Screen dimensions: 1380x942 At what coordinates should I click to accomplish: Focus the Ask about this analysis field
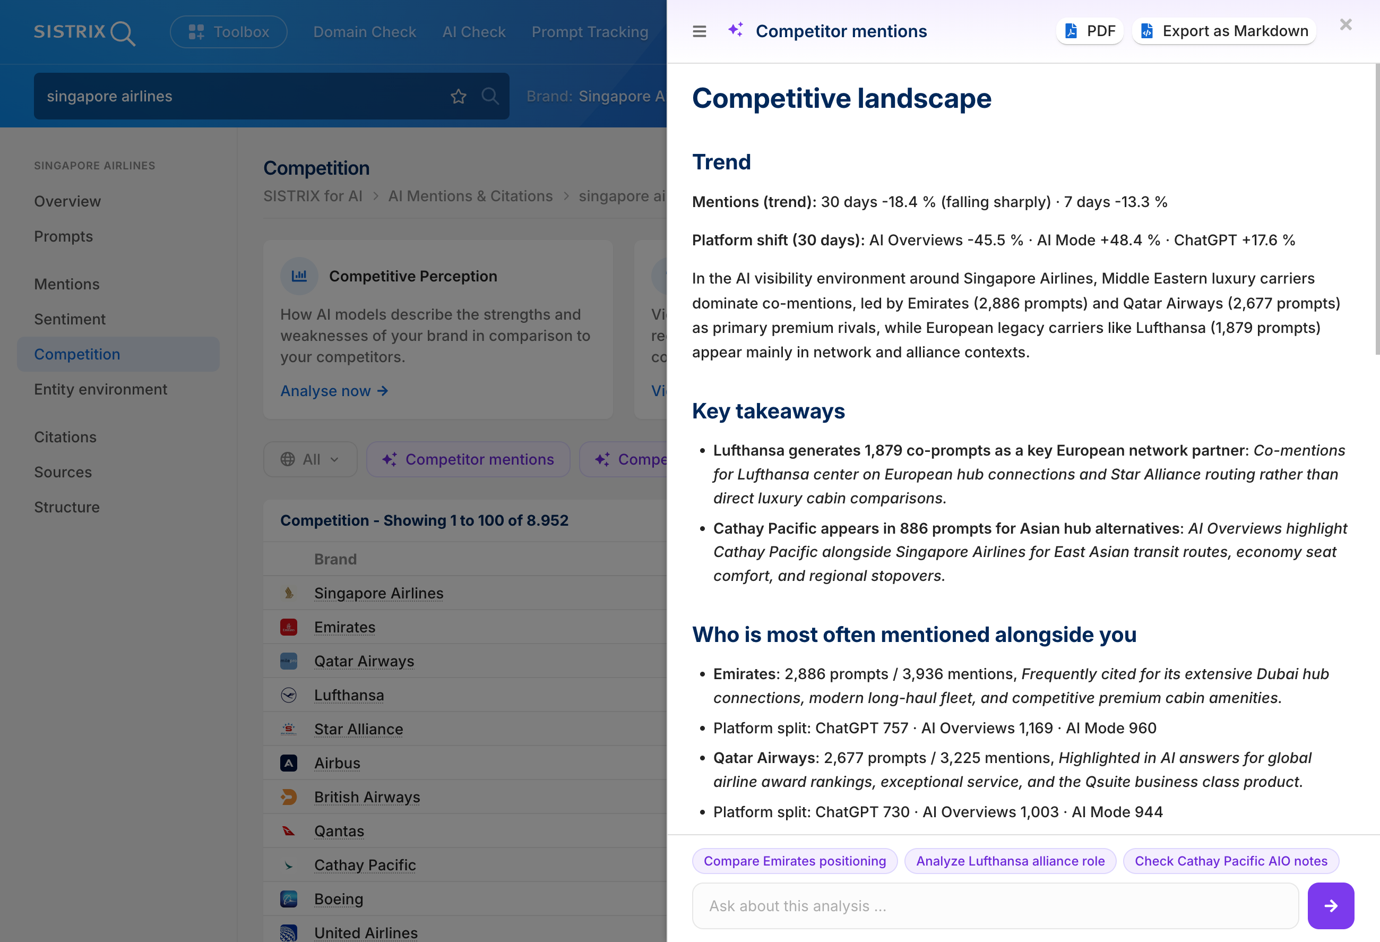pos(995,905)
